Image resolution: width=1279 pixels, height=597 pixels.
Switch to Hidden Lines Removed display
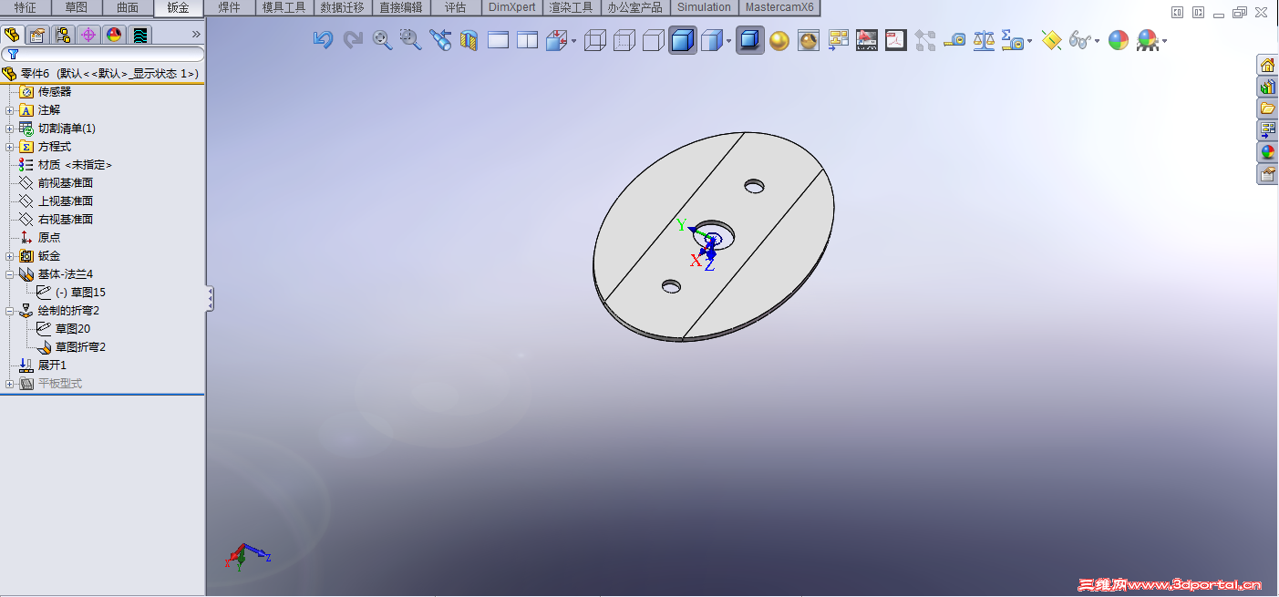654,40
